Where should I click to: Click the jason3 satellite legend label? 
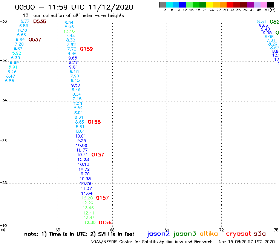tap(185, 234)
